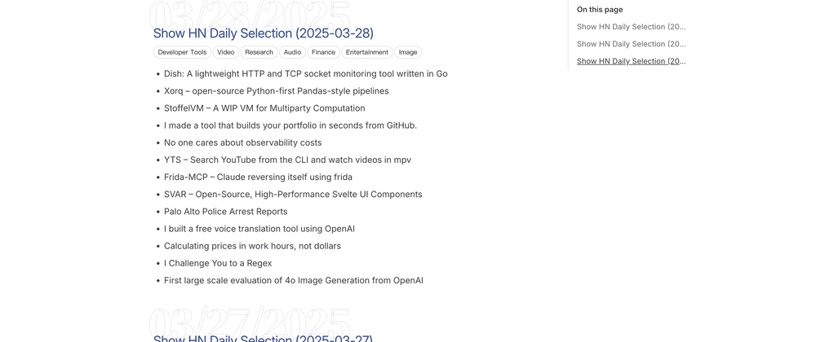Open the StoffelVM Multiparty Computation entry
816x342 pixels.
(264, 108)
